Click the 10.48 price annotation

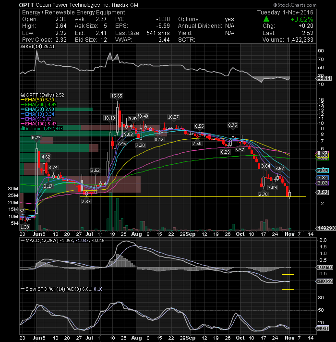pyautogui.click(x=143, y=116)
